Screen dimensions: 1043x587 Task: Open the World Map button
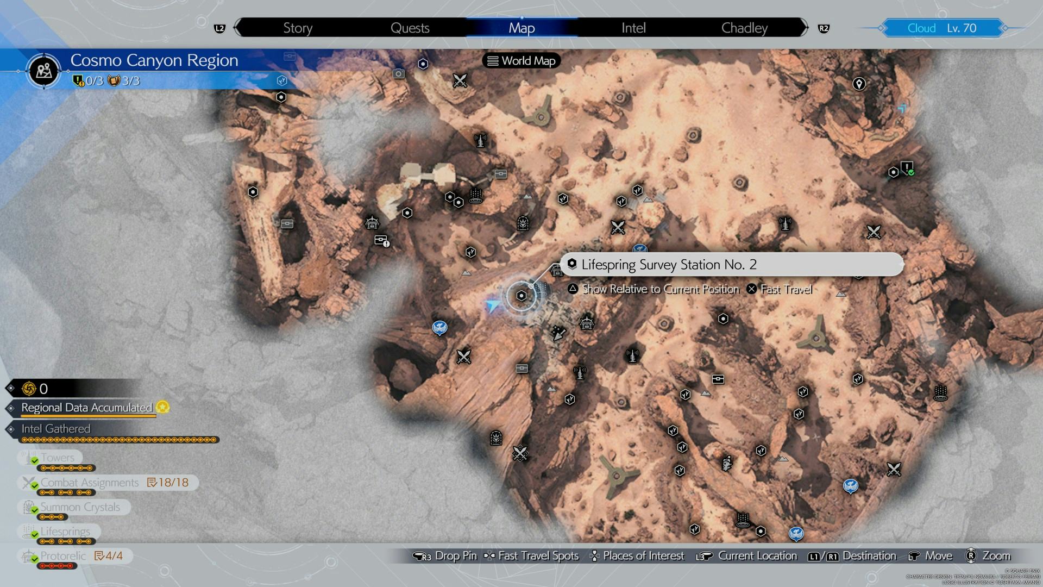click(521, 61)
